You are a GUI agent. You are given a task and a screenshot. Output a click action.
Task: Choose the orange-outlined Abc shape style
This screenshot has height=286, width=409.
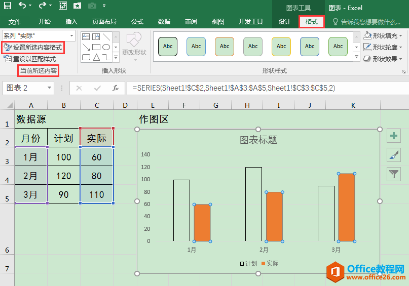click(225, 47)
